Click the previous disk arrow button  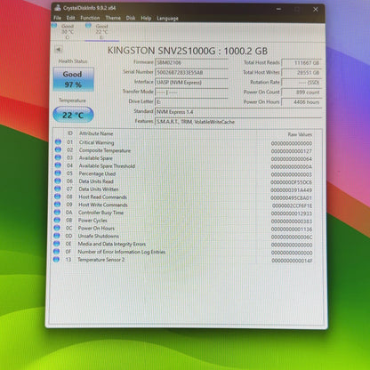[59, 49]
